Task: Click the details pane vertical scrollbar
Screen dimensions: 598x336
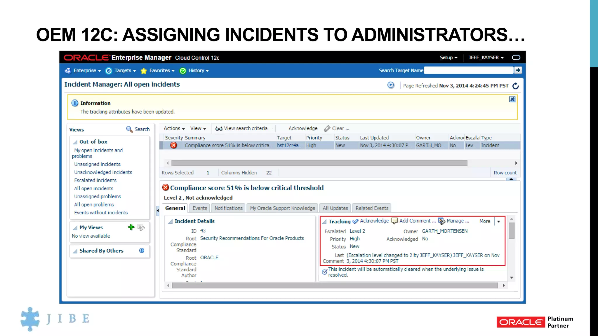Action: (512, 231)
